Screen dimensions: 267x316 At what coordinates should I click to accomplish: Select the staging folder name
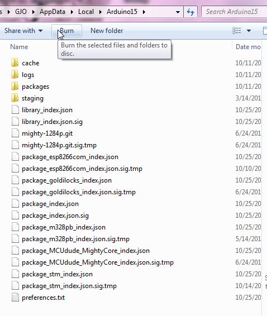pyautogui.click(x=32, y=98)
